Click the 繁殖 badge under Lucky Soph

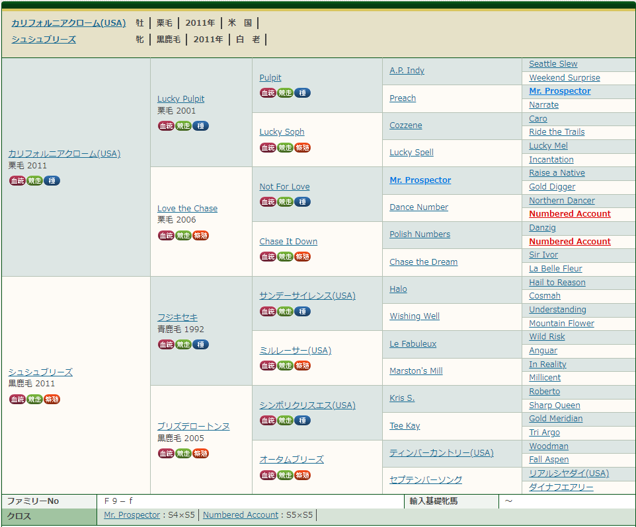302,147
